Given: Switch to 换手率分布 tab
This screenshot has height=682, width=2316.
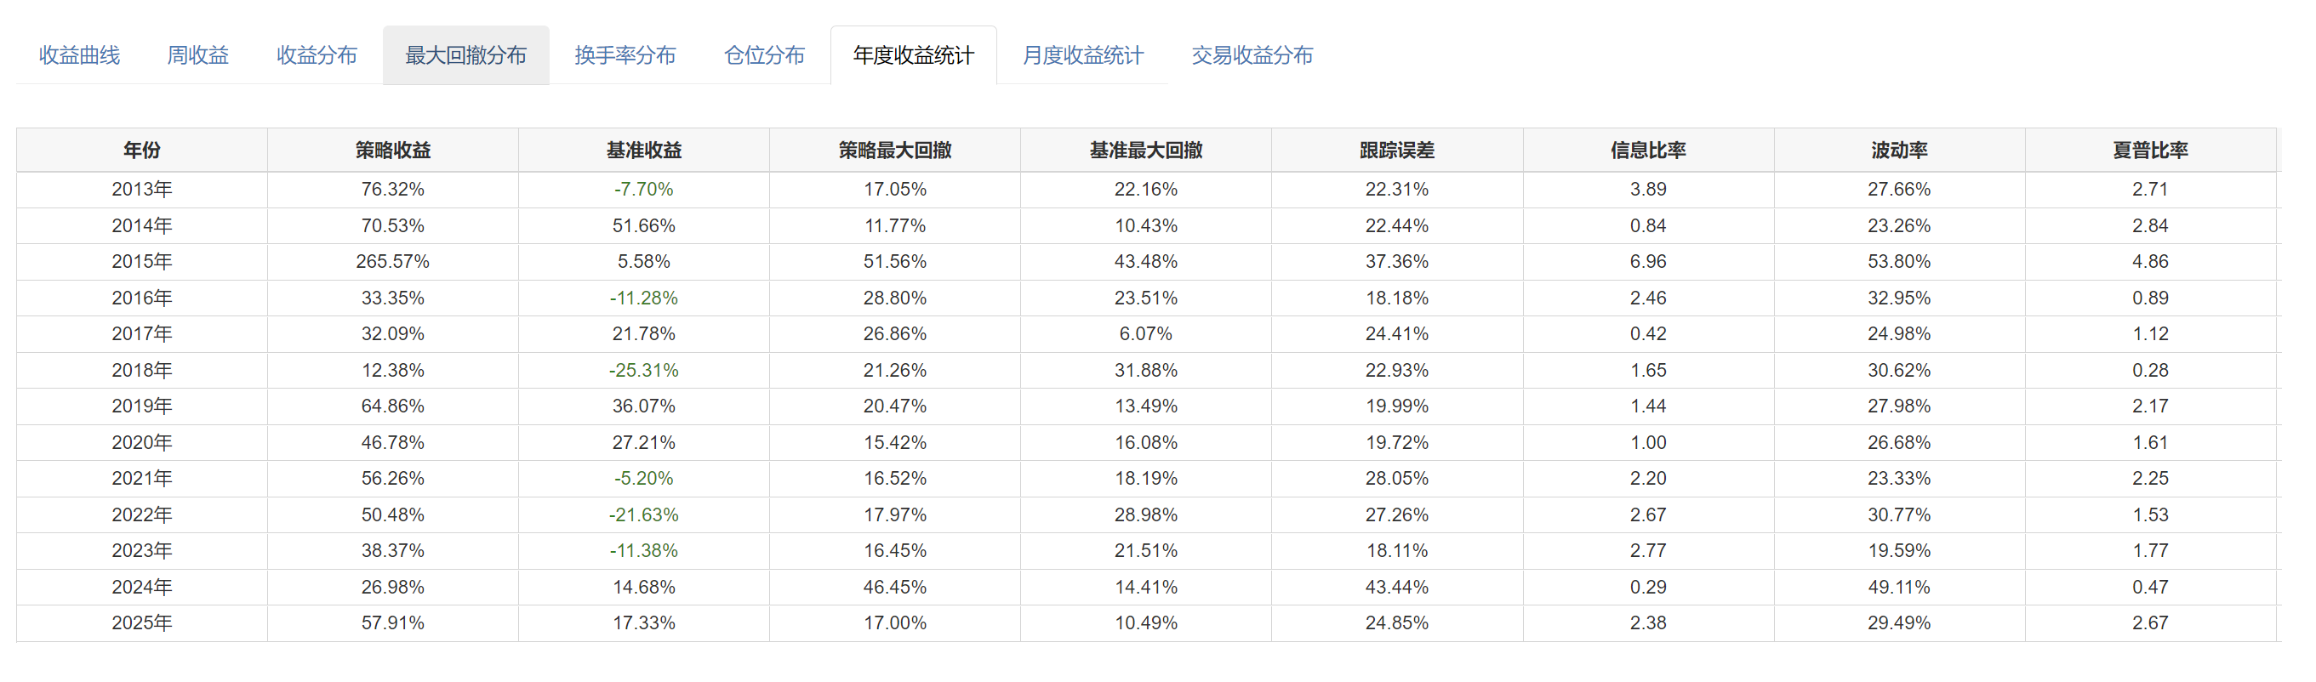Looking at the screenshot, I should point(625,56).
